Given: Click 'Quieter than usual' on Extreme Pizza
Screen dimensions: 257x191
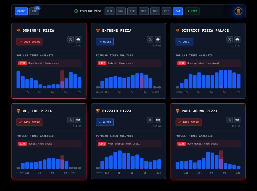Looking at the screenshot, I should (120, 63).
